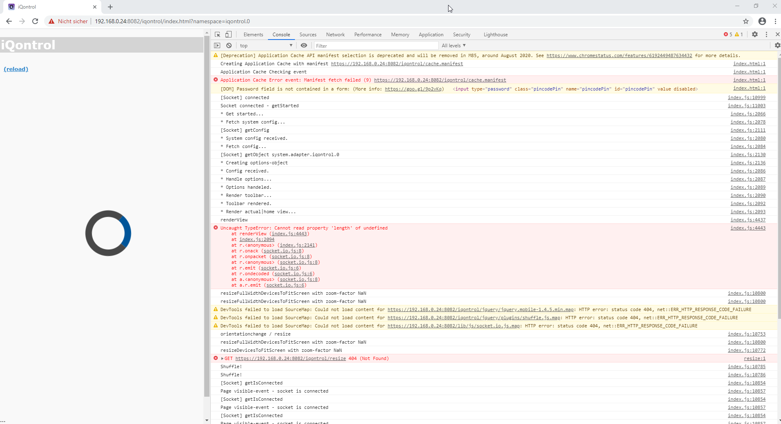Close the DevTools panel
The height and width of the screenshot is (424, 781).
pos(778,35)
